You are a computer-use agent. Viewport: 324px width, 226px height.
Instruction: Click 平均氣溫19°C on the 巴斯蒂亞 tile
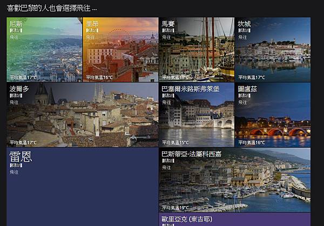tap(175, 208)
